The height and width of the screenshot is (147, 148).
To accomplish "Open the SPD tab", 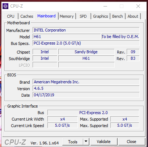I will (x=83, y=16).
